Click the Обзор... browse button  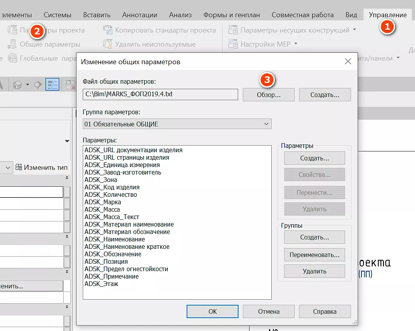pos(269,95)
